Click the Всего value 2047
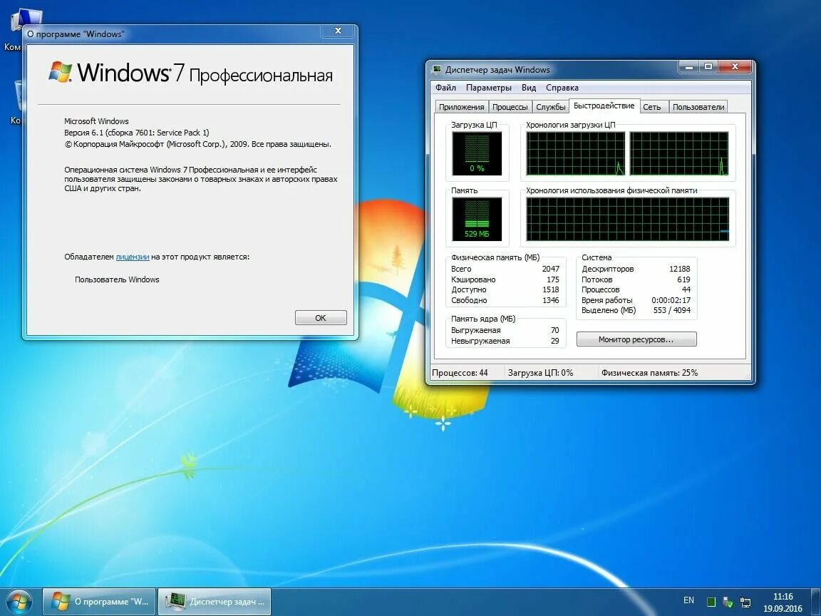 tap(550, 269)
